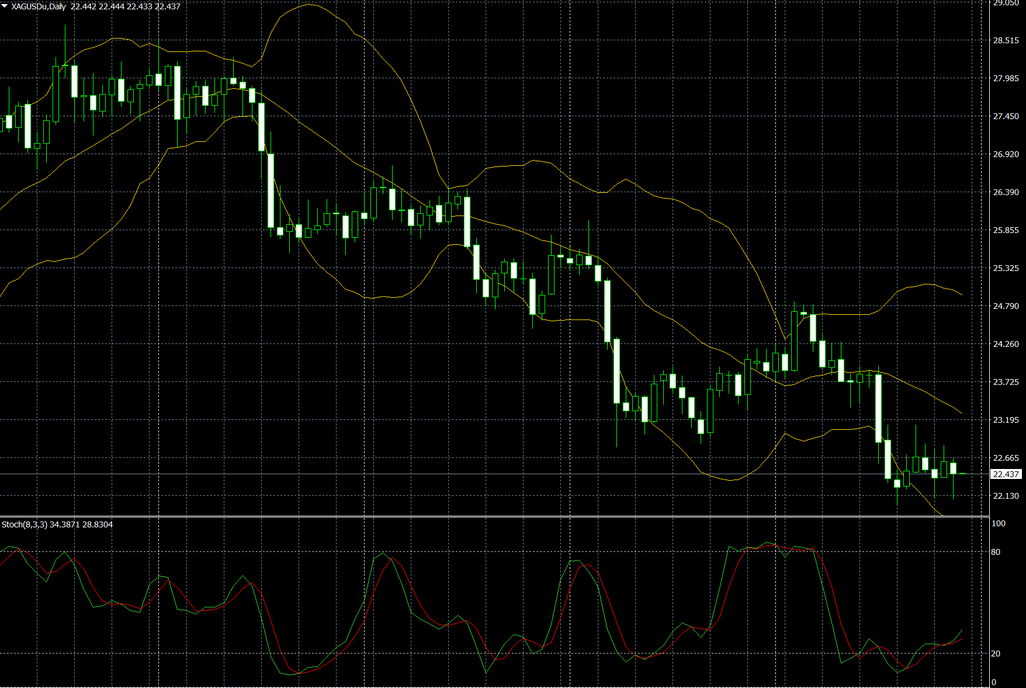The image size is (1026, 688).
Task: Click the 25.325 price scale label
Action: pos(1006,268)
